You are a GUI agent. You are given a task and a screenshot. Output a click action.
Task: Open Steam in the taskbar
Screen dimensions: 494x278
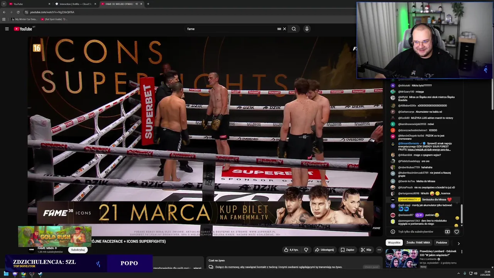tap(40, 274)
